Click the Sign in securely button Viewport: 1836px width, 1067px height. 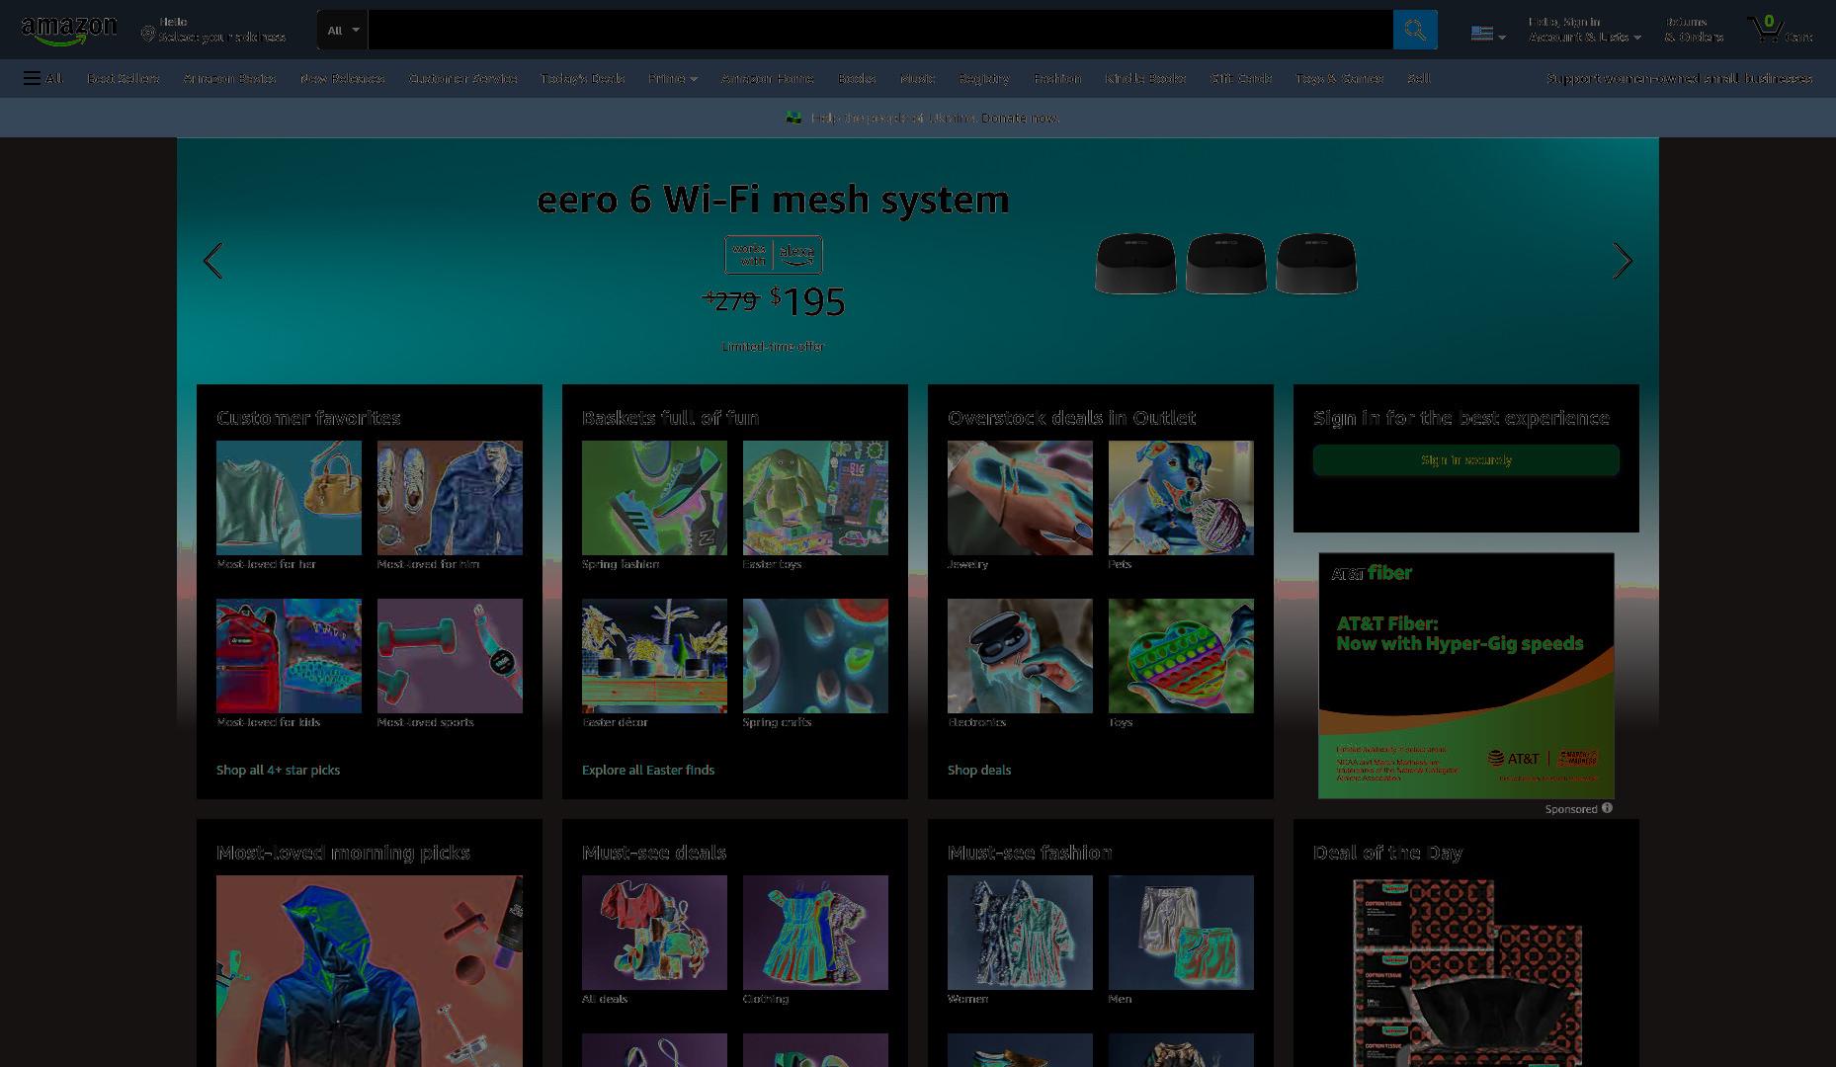(x=1466, y=459)
